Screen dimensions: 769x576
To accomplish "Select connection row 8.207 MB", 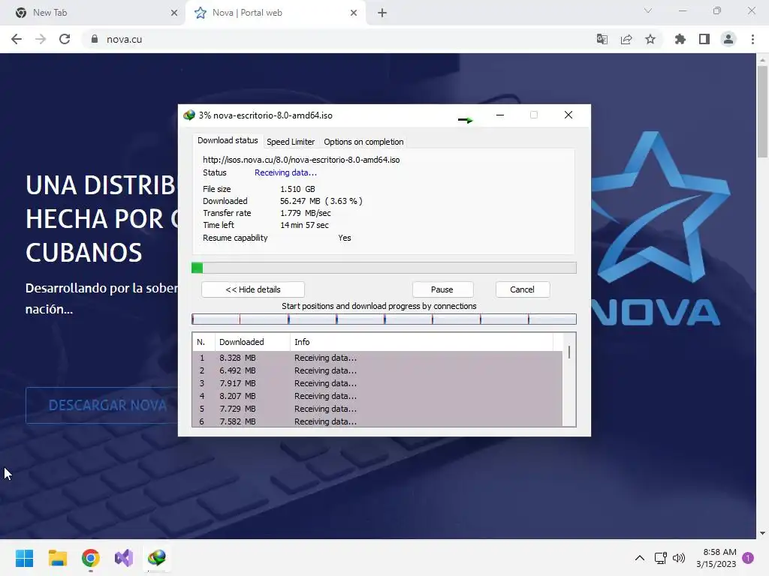I will 377,396.
